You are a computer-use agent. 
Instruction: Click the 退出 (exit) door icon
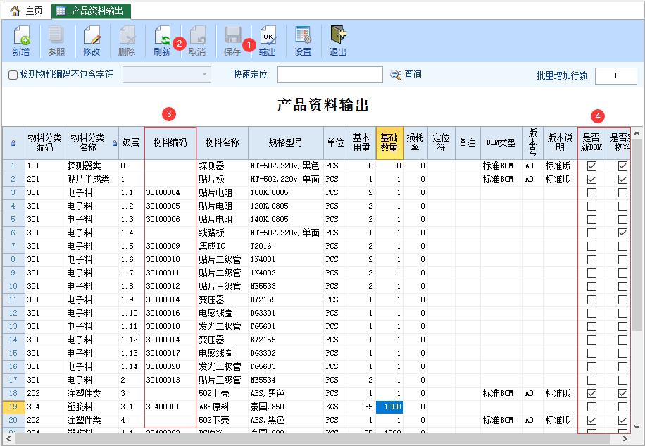point(338,35)
